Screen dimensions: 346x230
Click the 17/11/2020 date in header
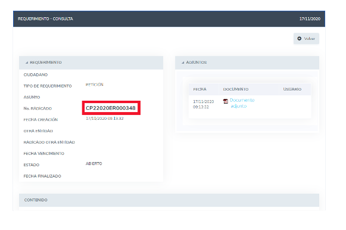click(x=310, y=18)
